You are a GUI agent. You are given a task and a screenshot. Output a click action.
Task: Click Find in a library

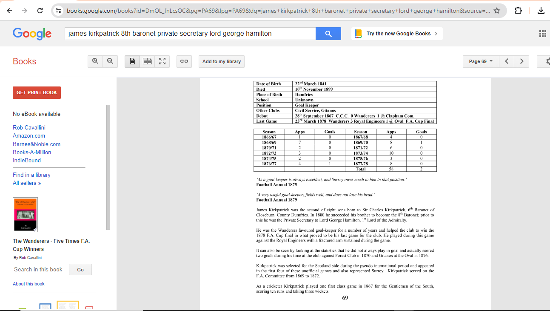point(31,175)
